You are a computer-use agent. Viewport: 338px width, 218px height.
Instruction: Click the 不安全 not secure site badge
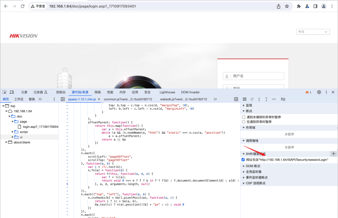point(38,6)
